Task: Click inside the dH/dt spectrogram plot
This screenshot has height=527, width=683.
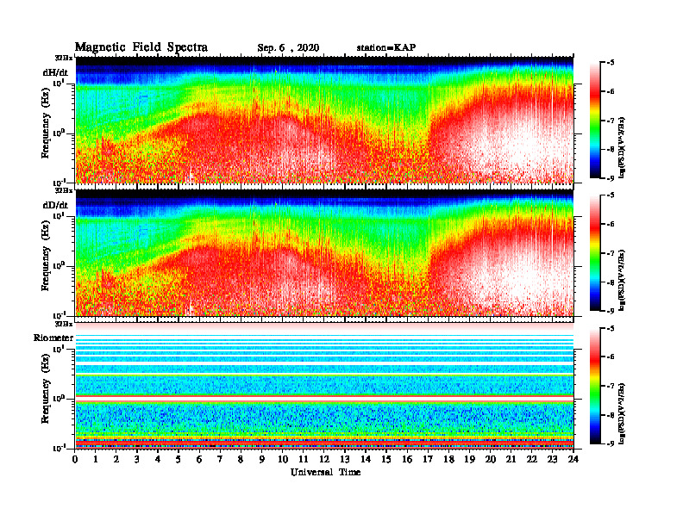Action: [x=324, y=120]
